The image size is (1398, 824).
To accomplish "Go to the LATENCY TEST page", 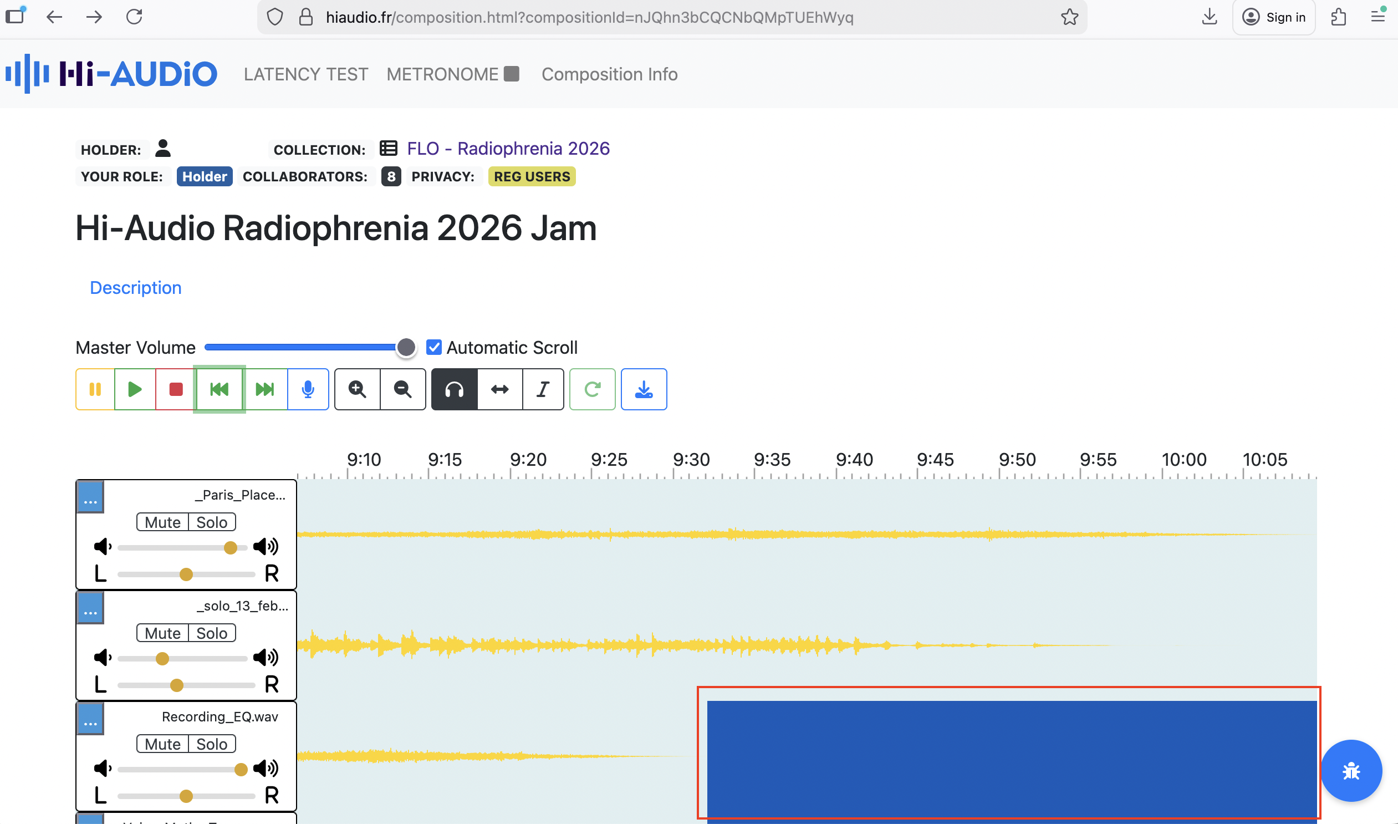I will 305,74.
